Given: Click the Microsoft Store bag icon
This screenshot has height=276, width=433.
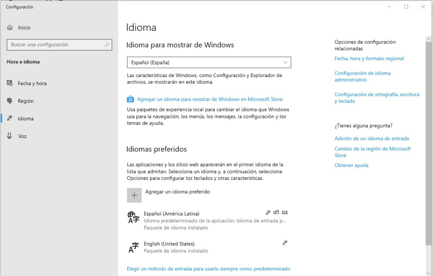Looking at the screenshot, I should click(x=130, y=99).
